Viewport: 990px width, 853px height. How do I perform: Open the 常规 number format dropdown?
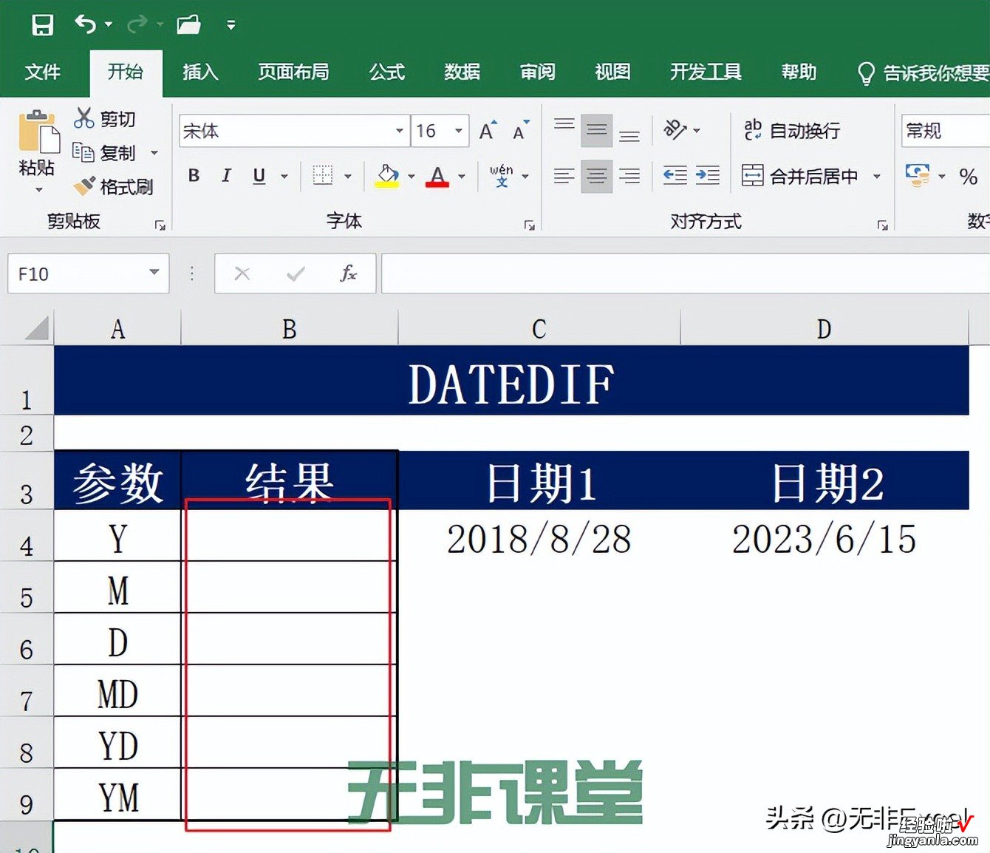pyautogui.click(x=946, y=131)
